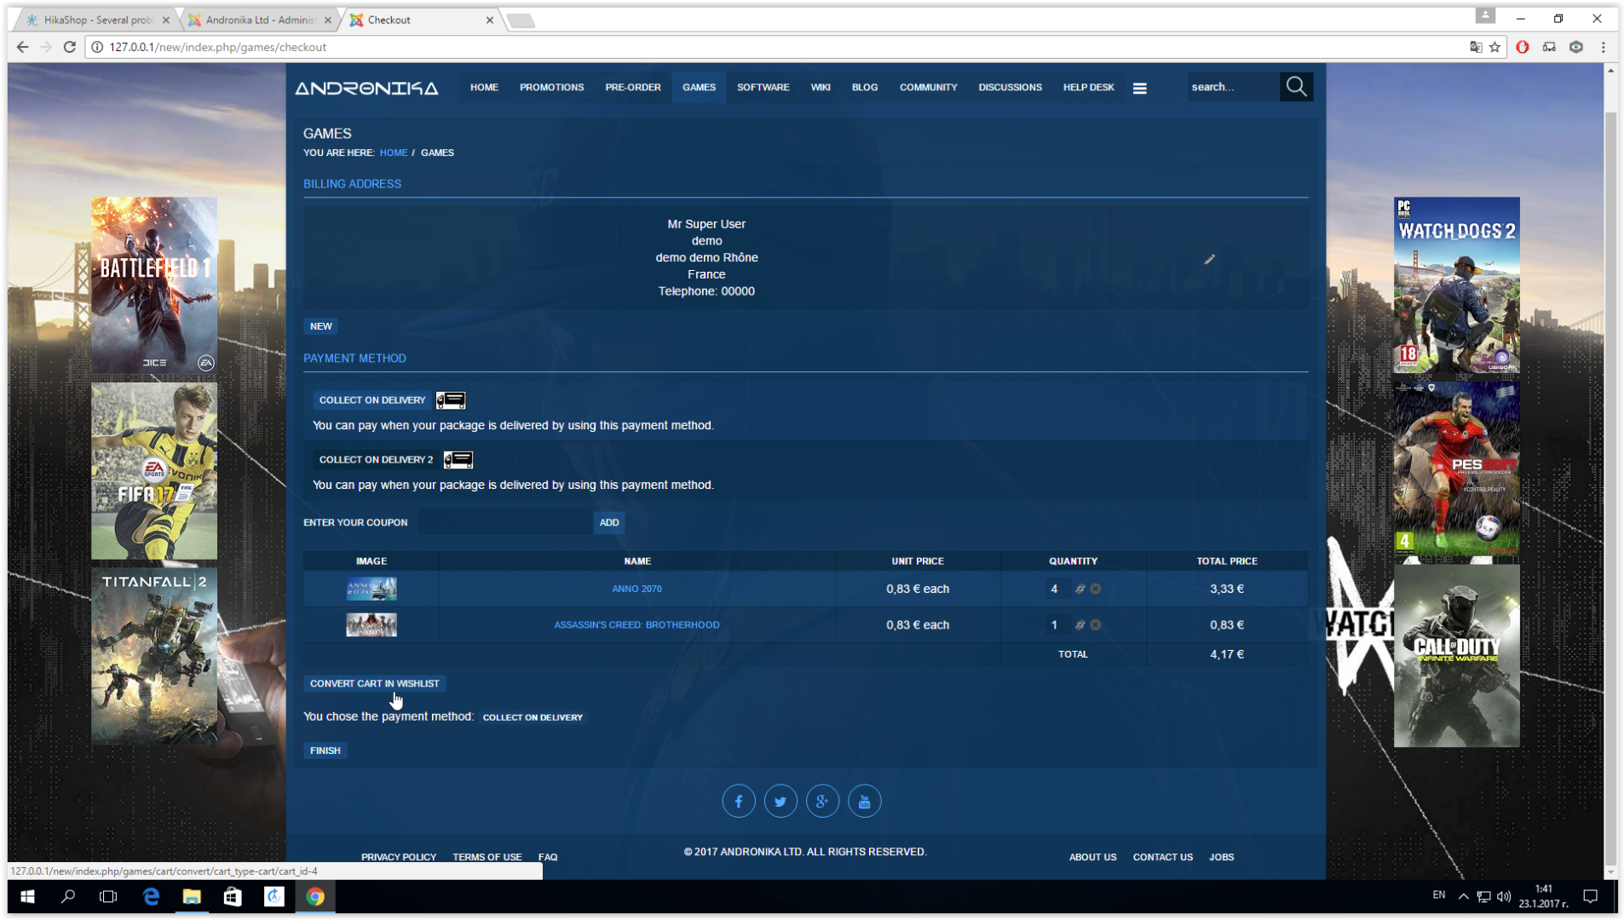Open the Home menu item
Image resolution: width=1624 pixels, height=920 pixels.
point(484,88)
